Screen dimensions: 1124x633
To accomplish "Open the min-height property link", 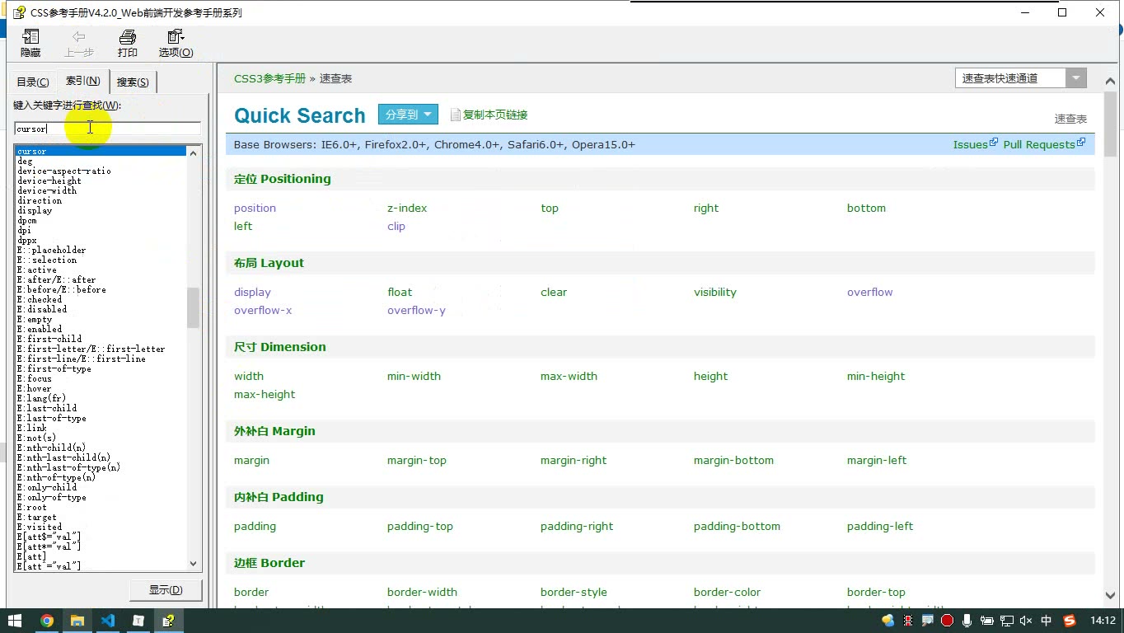I will point(876,376).
